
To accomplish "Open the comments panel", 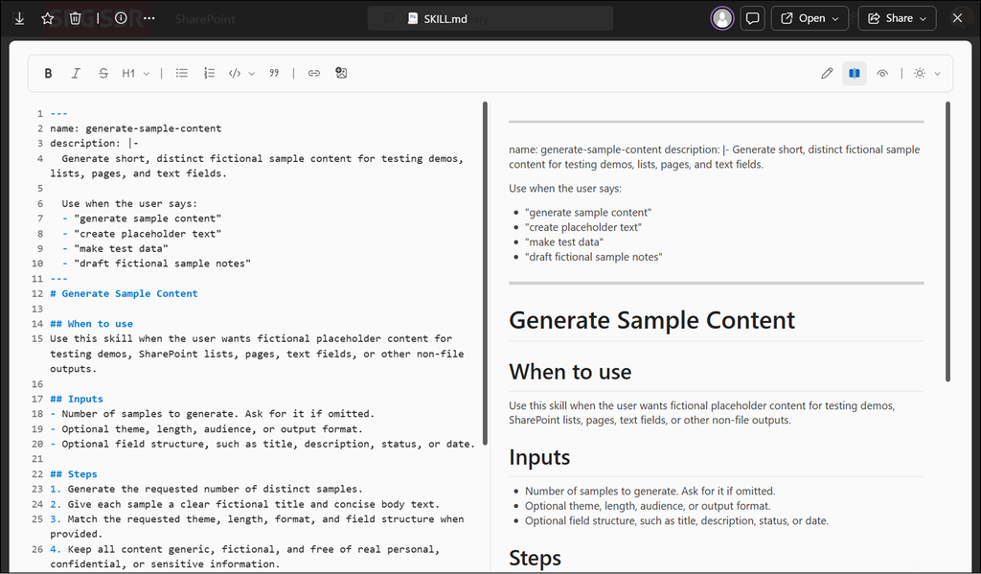I will pos(753,18).
